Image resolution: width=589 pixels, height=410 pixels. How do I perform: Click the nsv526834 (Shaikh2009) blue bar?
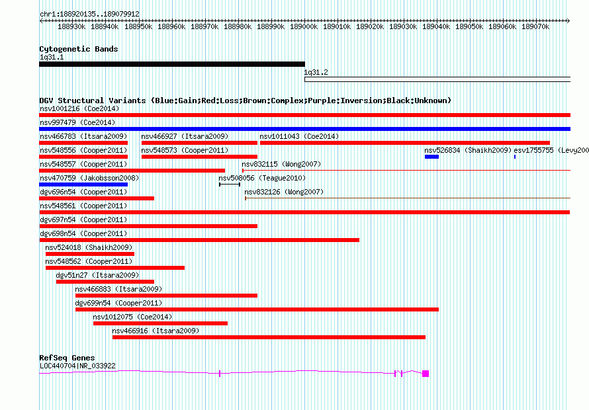tap(431, 157)
